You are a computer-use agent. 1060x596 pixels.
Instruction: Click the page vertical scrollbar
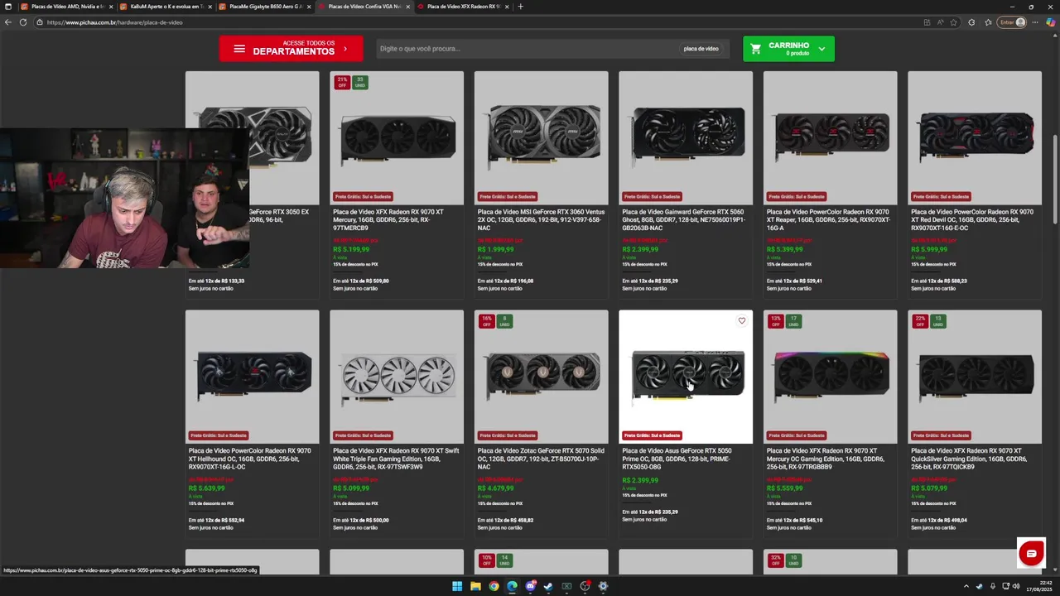[1054, 178]
